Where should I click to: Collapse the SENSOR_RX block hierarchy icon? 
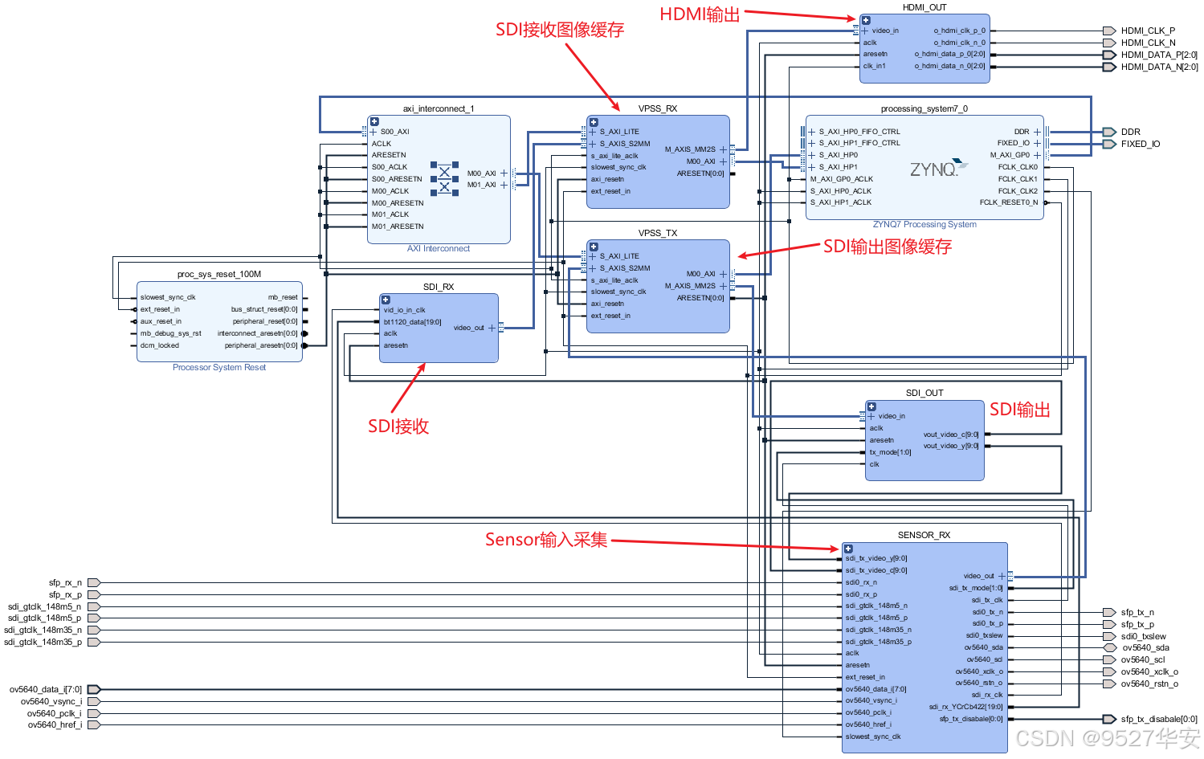click(848, 549)
